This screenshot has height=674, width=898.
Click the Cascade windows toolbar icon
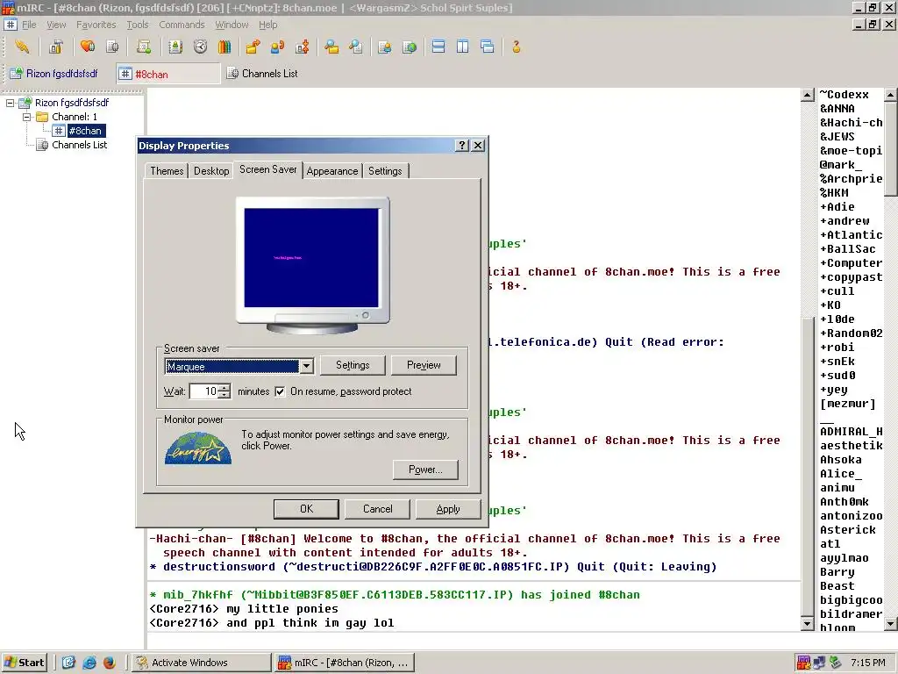click(x=488, y=47)
